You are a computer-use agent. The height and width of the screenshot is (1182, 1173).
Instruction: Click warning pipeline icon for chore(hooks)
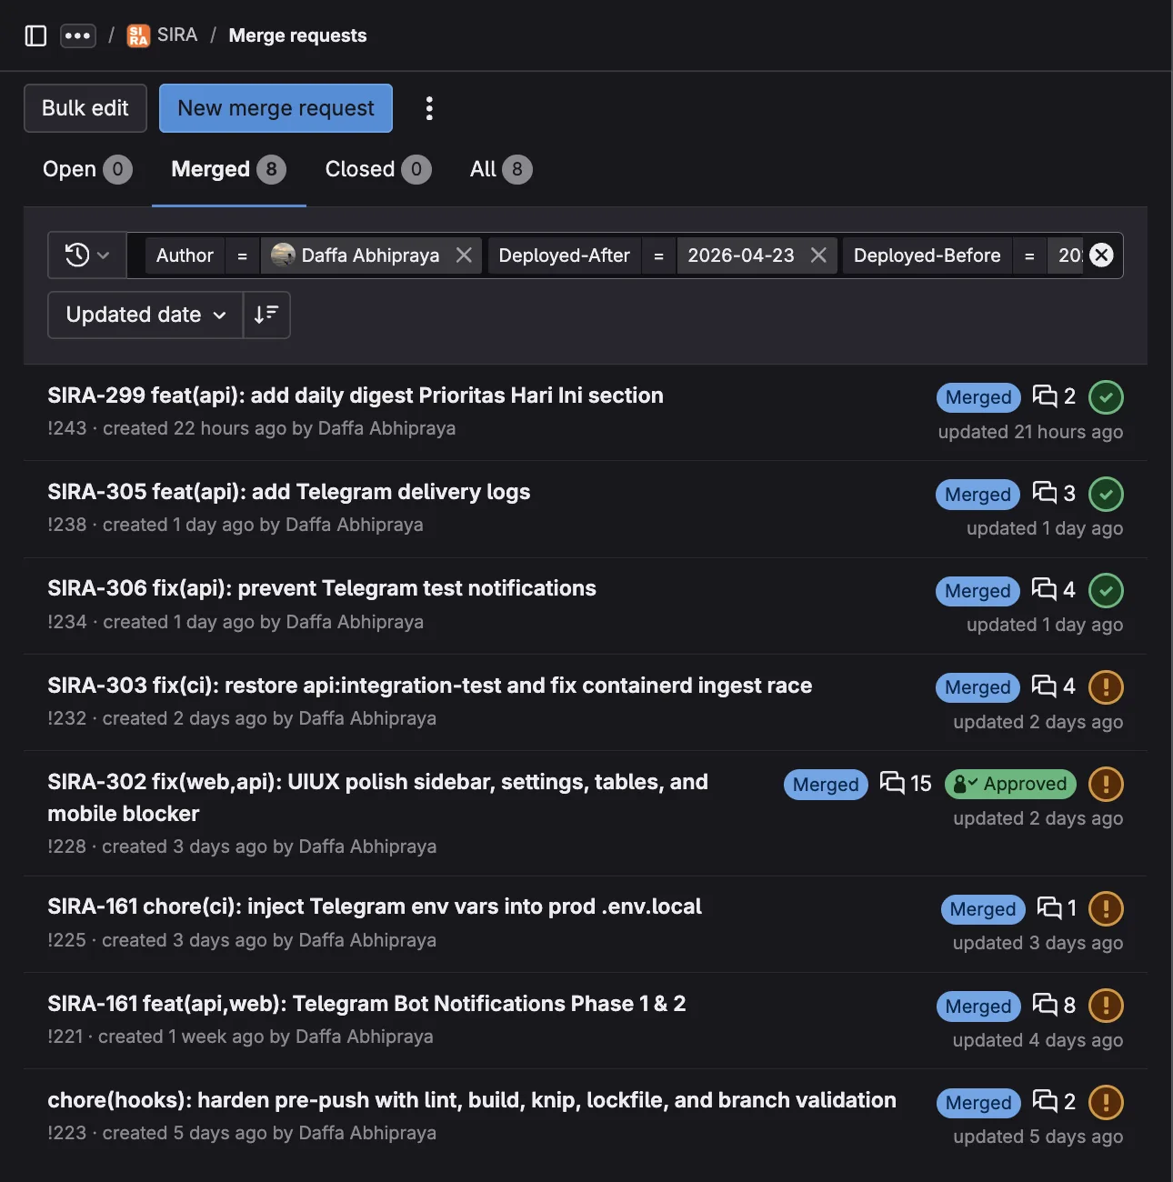pyautogui.click(x=1106, y=1102)
